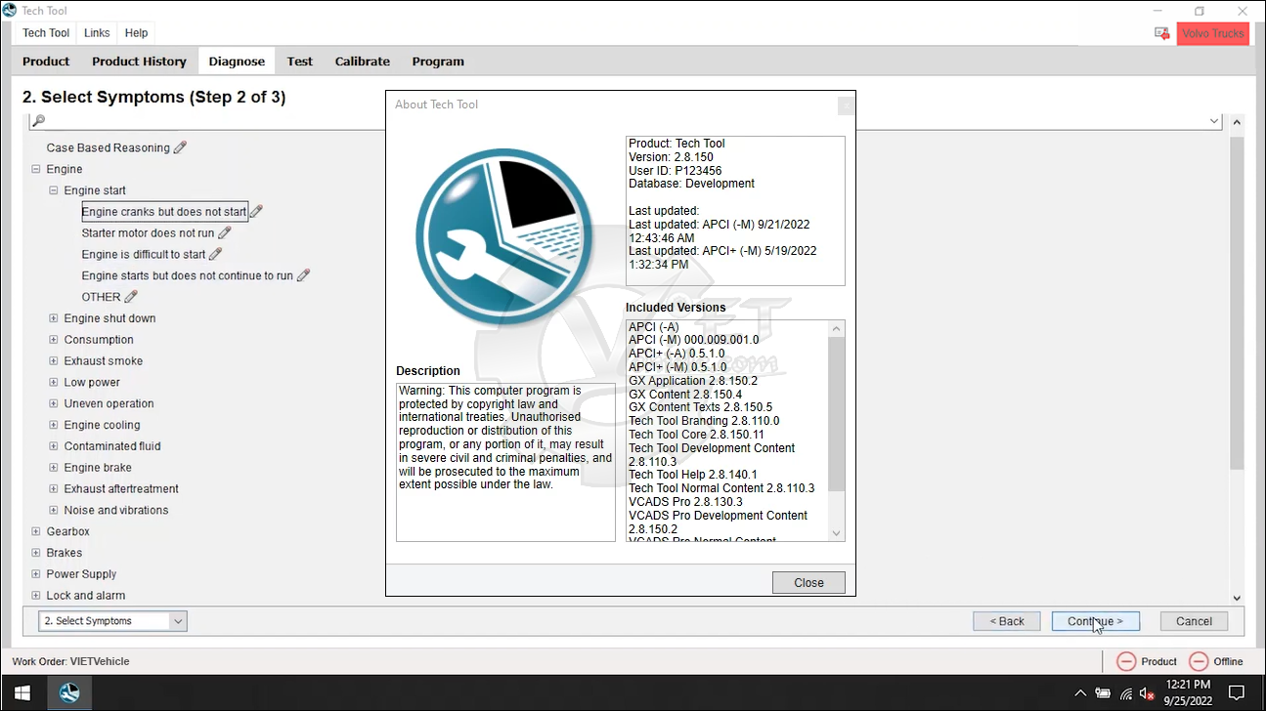Click pencil icon beside Engine is difficult to start
The image size is (1266, 711).
(x=215, y=254)
